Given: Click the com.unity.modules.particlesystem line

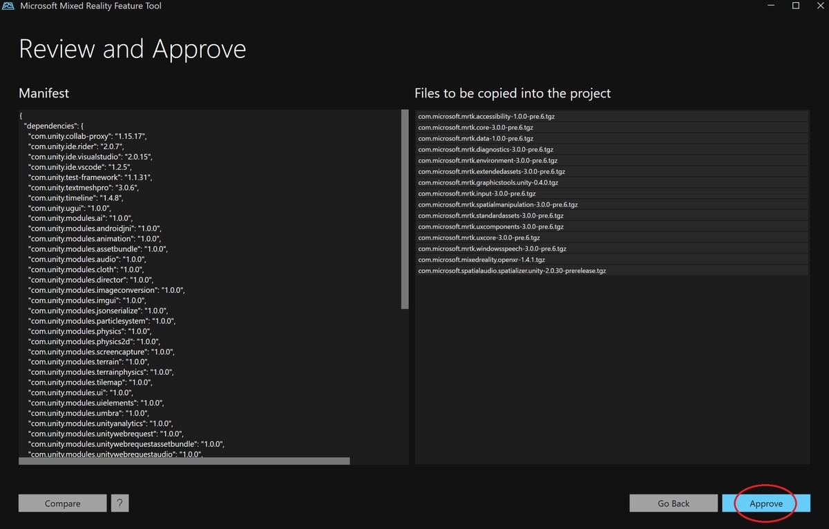Looking at the screenshot, I should (102, 321).
